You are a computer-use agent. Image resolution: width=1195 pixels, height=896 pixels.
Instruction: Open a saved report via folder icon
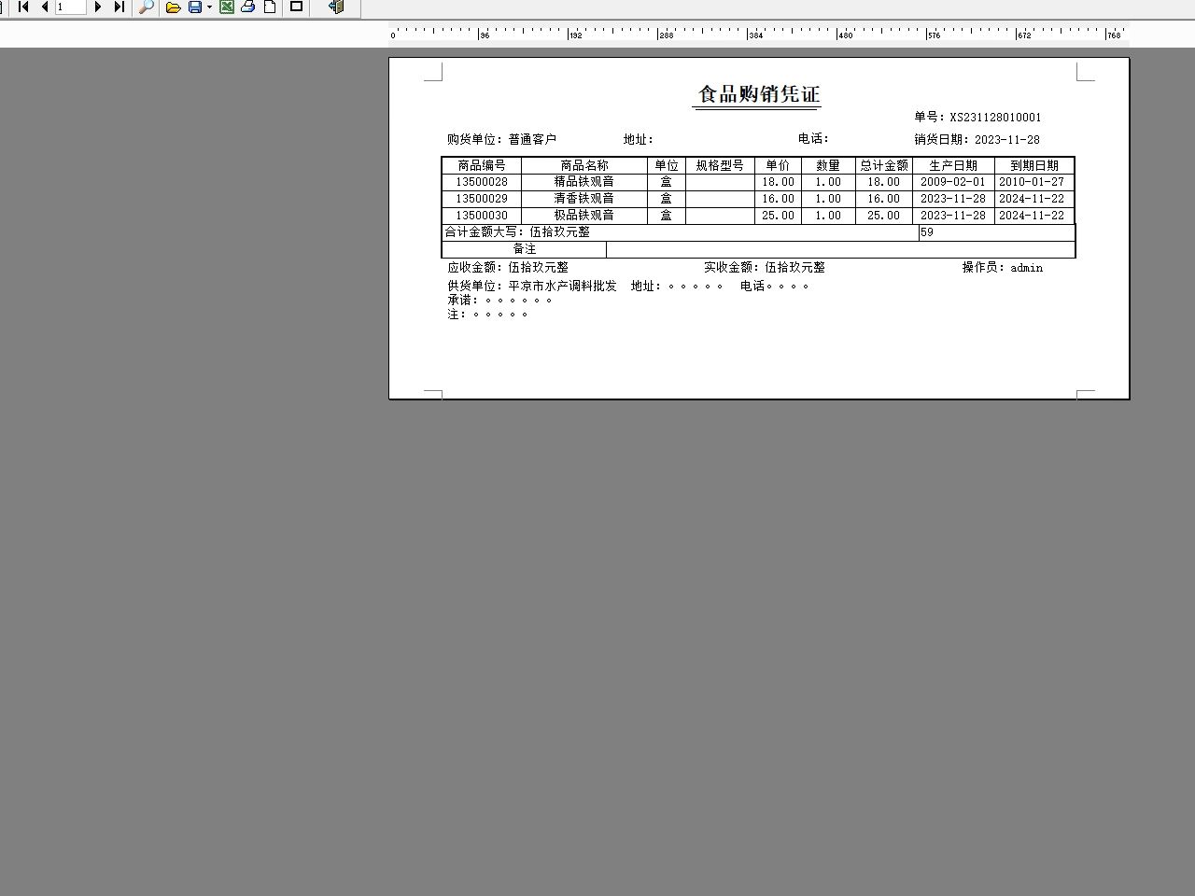[x=174, y=7]
